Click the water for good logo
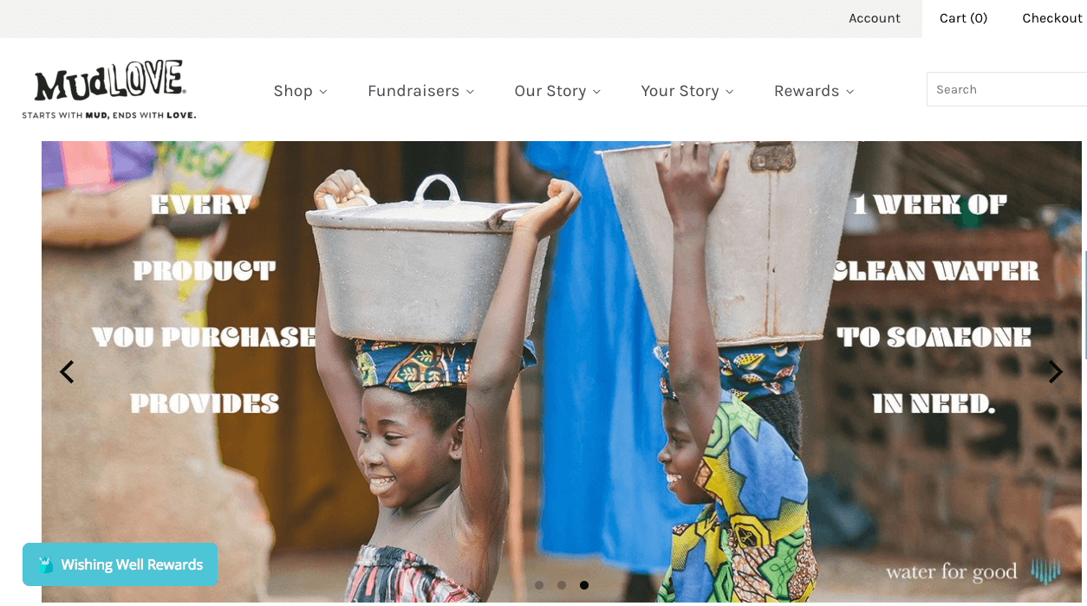1087x606 pixels. [973, 571]
